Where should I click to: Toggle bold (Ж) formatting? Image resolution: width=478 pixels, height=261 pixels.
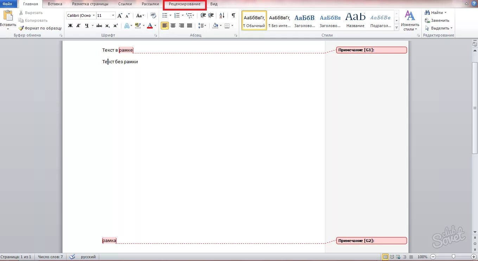click(70, 26)
